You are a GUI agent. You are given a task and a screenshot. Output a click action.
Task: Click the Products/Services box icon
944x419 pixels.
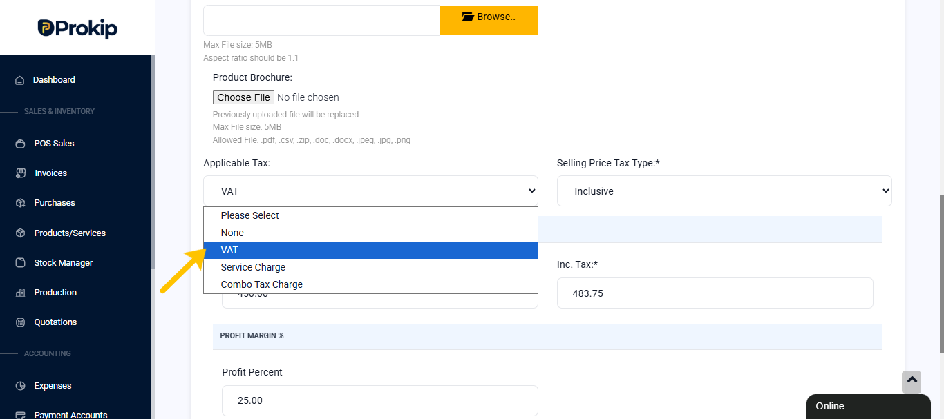click(x=20, y=233)
